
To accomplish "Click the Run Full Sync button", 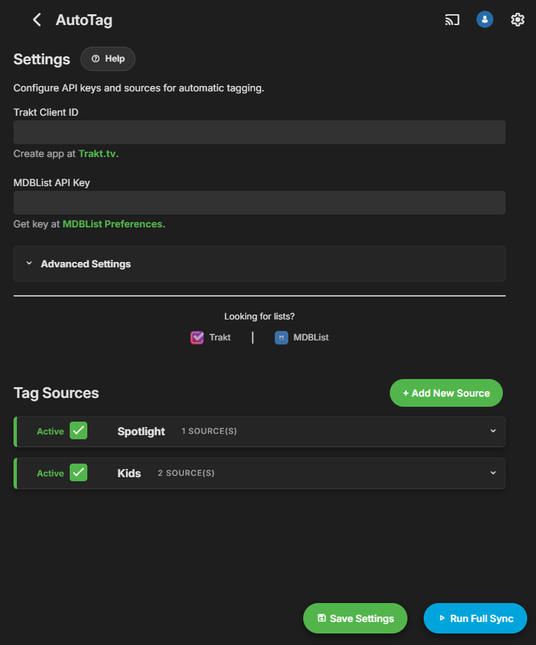I will coord(475,619).
